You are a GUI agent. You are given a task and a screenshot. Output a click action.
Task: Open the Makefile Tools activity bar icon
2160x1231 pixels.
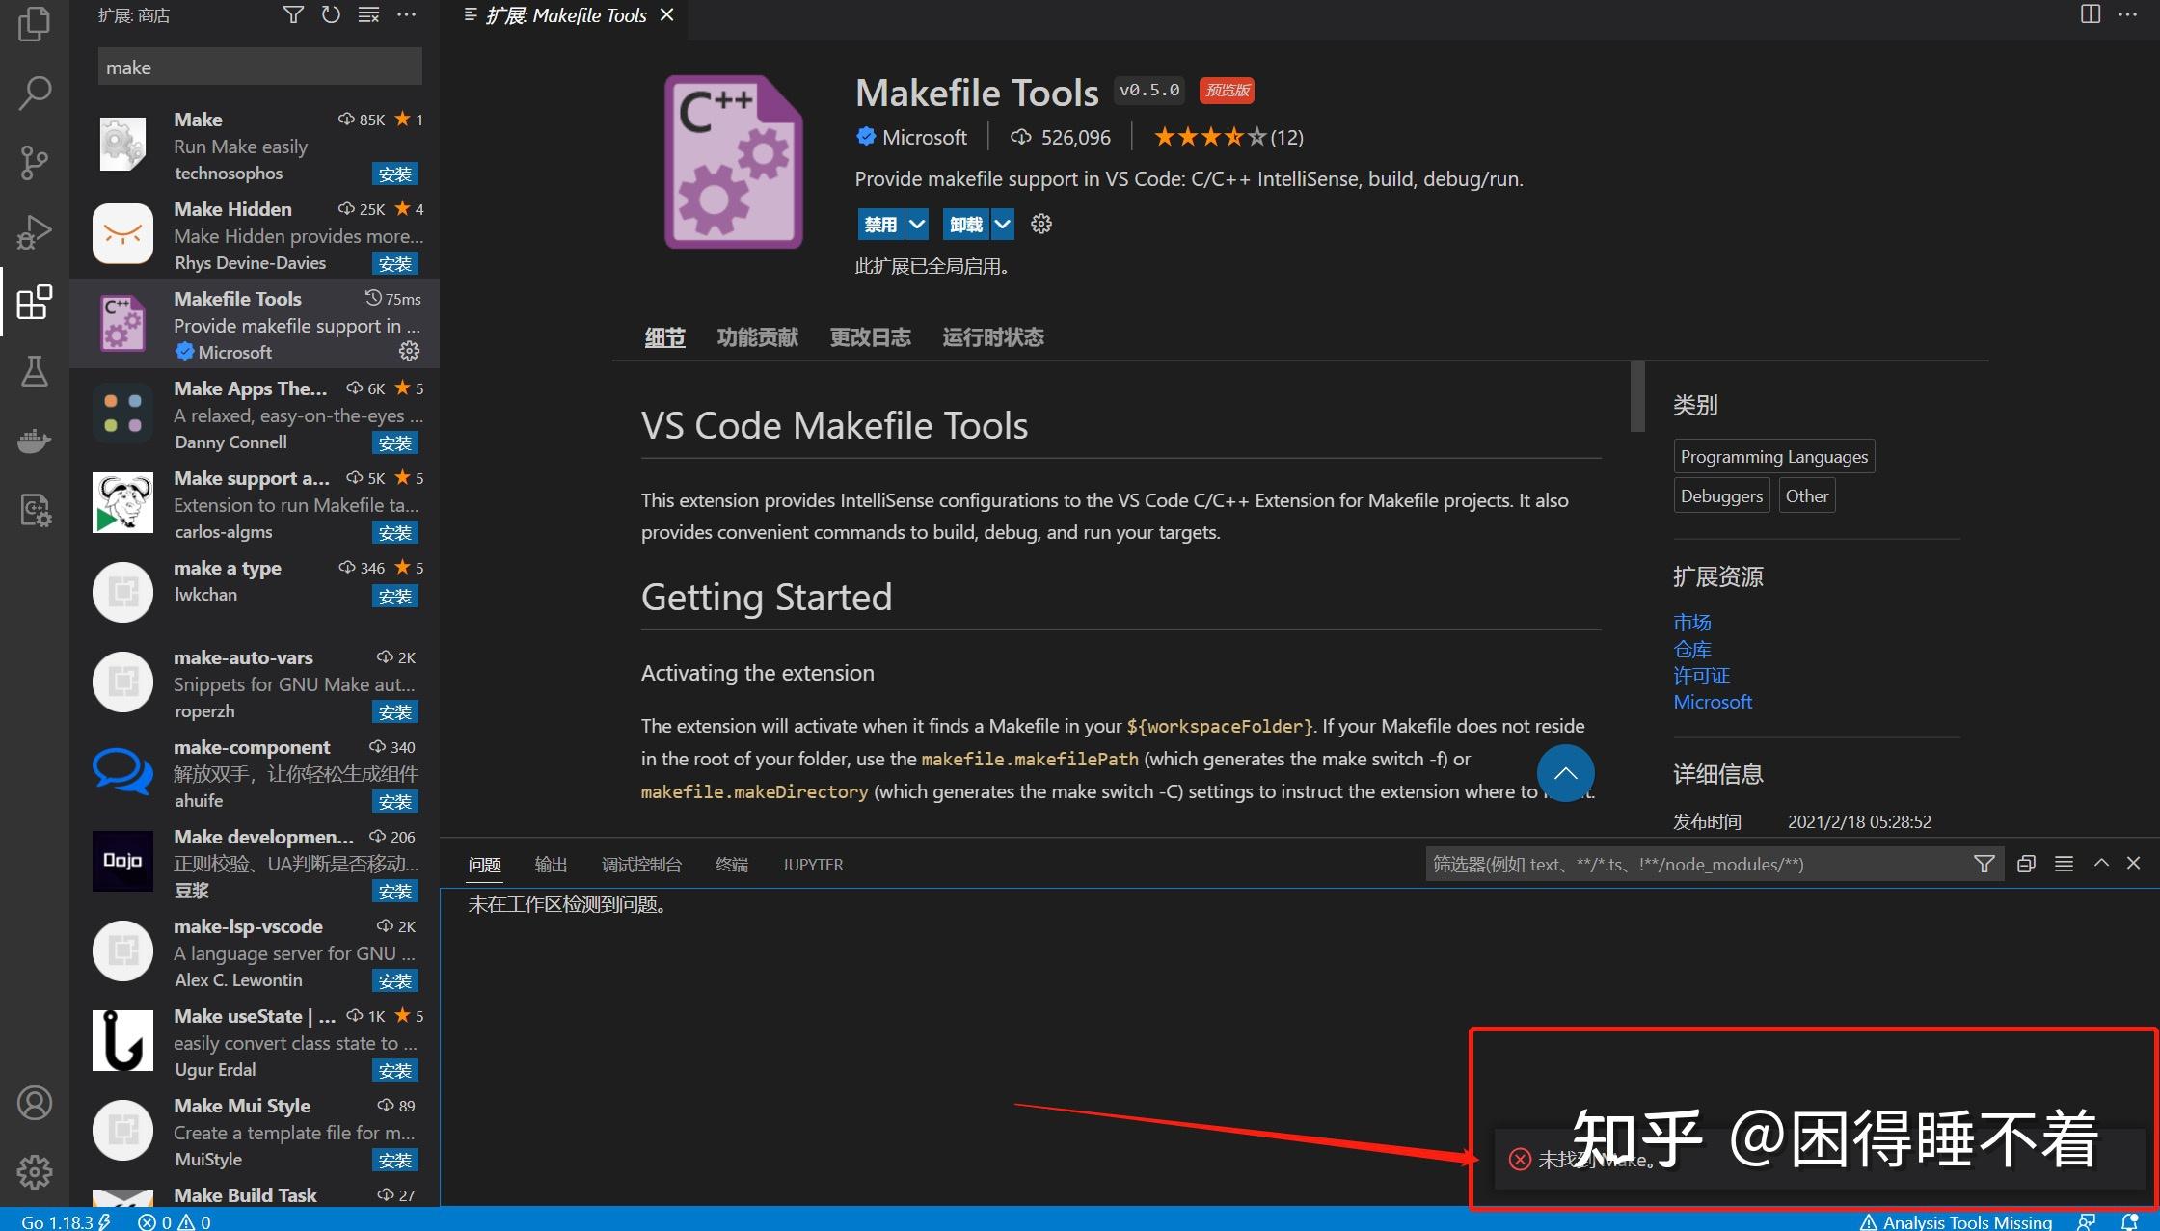(35, 510)
